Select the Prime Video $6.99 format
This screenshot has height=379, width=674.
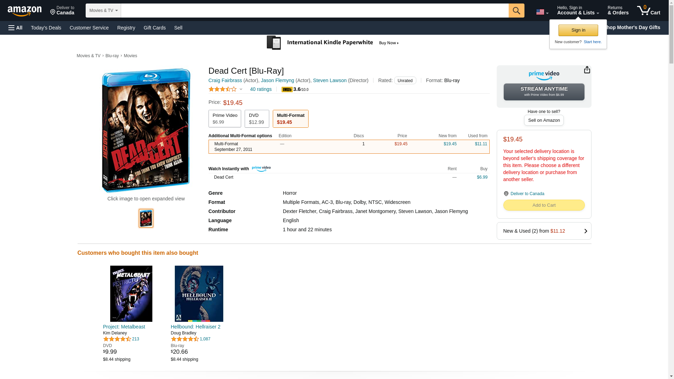point(225,119)
